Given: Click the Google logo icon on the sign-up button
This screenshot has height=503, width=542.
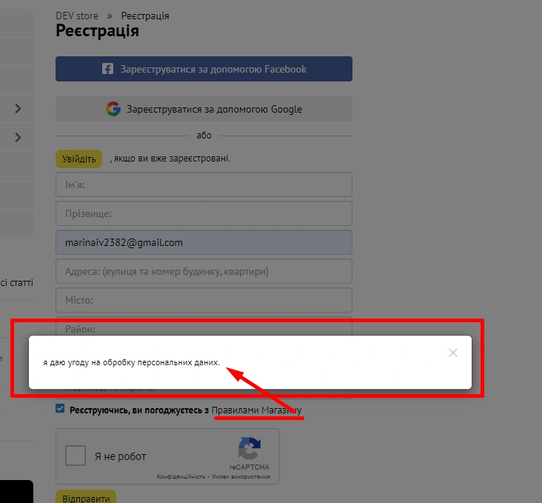Looking at the screenshot, I should tap(113, 109).
